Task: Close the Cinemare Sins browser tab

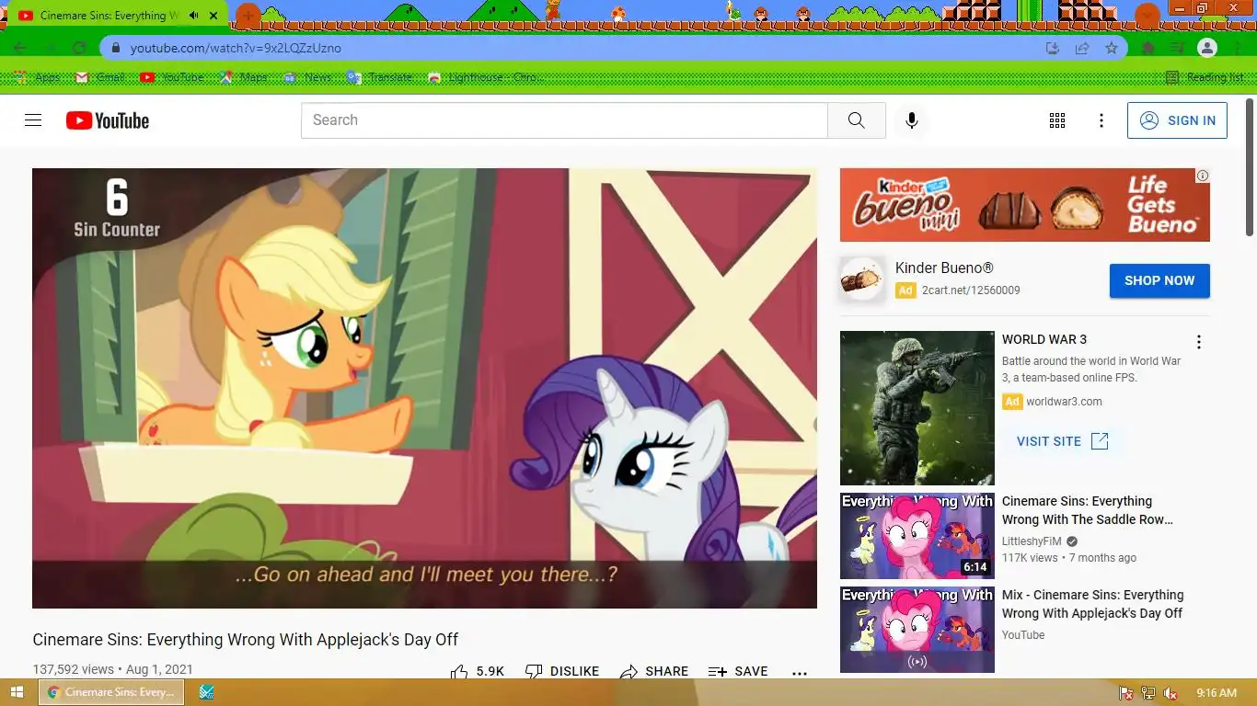Action: tap(215, 16)
